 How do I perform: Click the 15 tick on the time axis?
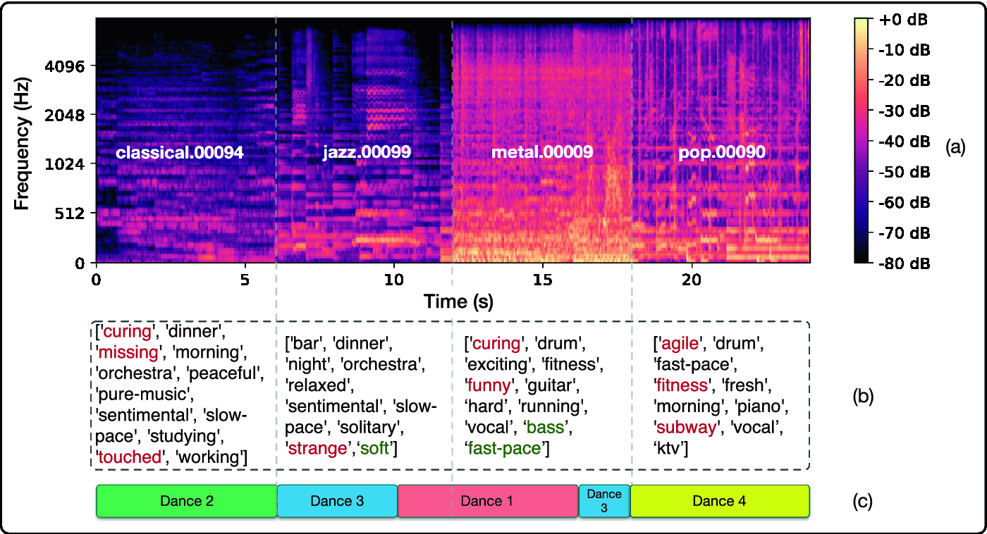[x=542, y=278]
